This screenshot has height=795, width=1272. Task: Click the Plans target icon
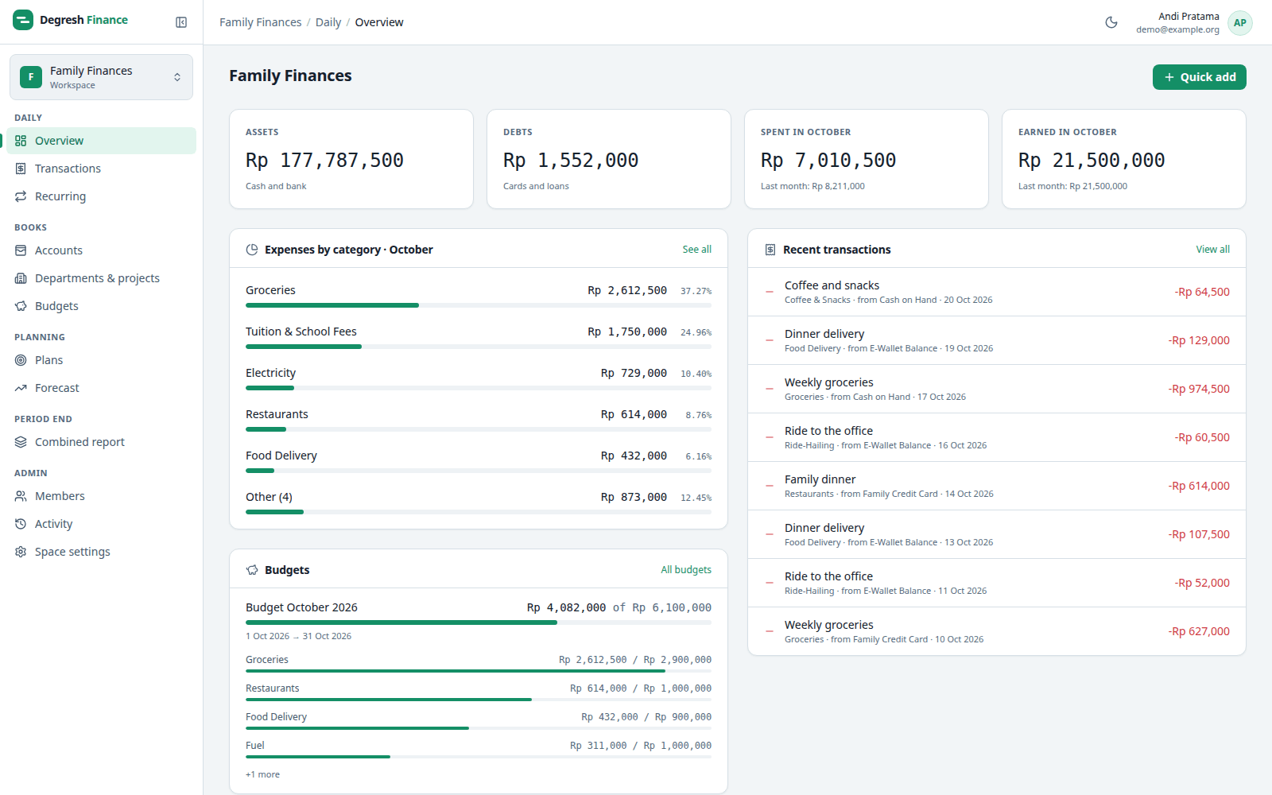pyautogui.click(x=21, y=360)
